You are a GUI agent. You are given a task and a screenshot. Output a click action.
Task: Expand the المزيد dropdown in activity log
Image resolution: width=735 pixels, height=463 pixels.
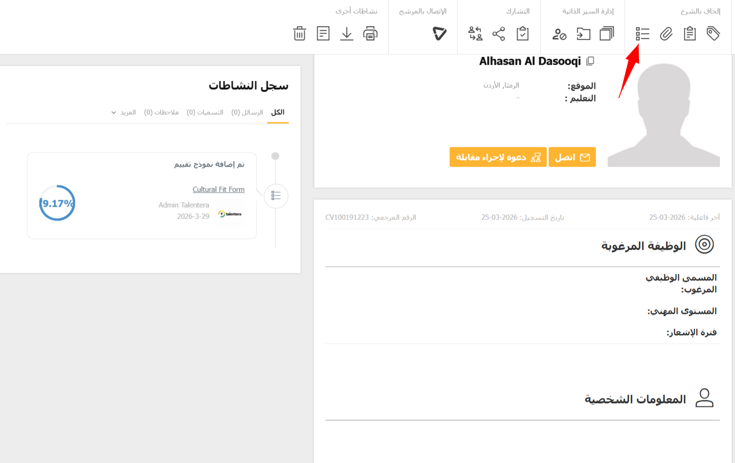point(124,112)
